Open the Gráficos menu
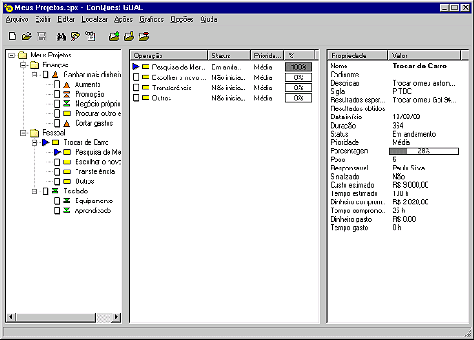Viewport: 474px width, 340px height. (151, 19)
